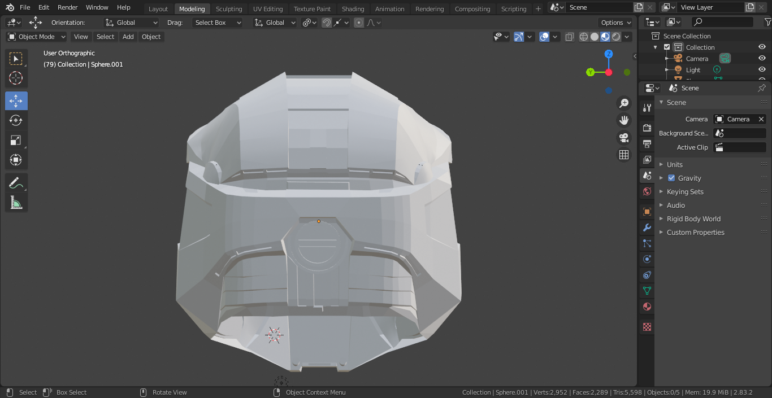Click the camera view icon
The image size is (772, 398).
tap(624, 138)
